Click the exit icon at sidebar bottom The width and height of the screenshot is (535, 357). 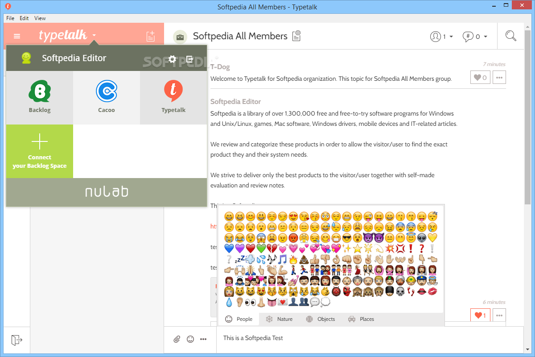pyautogui.click(x=16, y=340)
